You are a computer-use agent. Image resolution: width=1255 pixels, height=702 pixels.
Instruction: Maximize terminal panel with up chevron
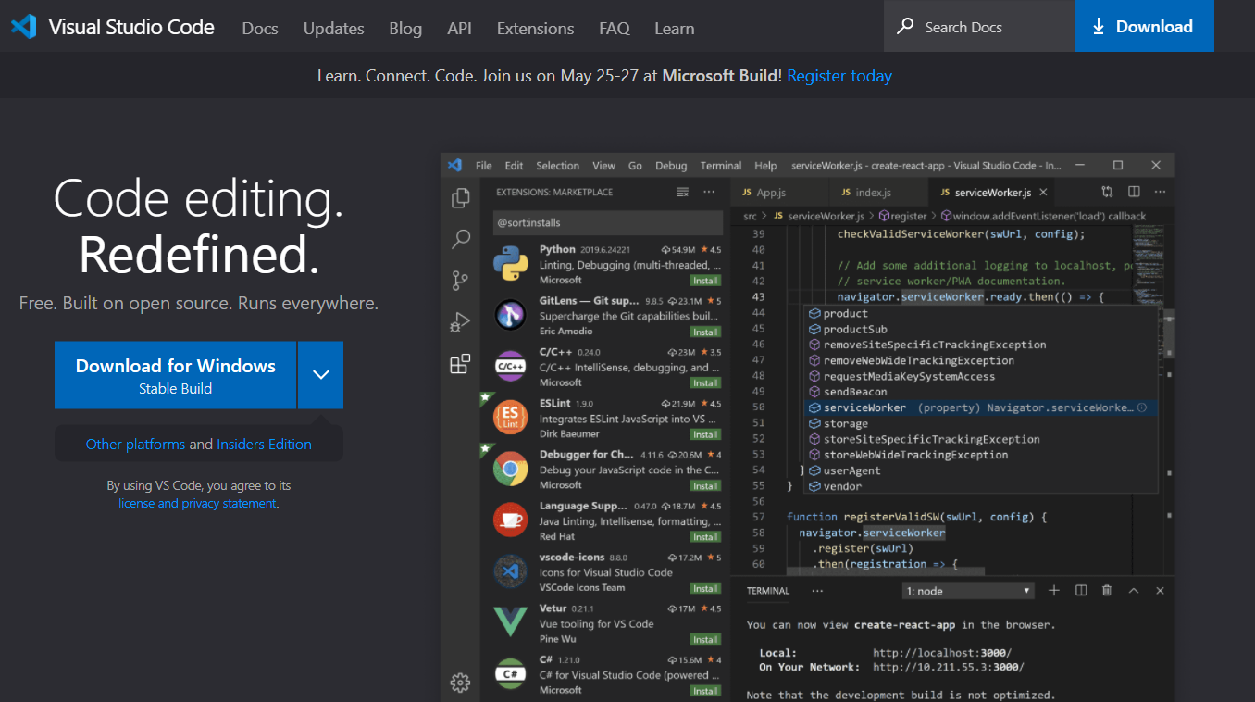(x=1134, y=590)
